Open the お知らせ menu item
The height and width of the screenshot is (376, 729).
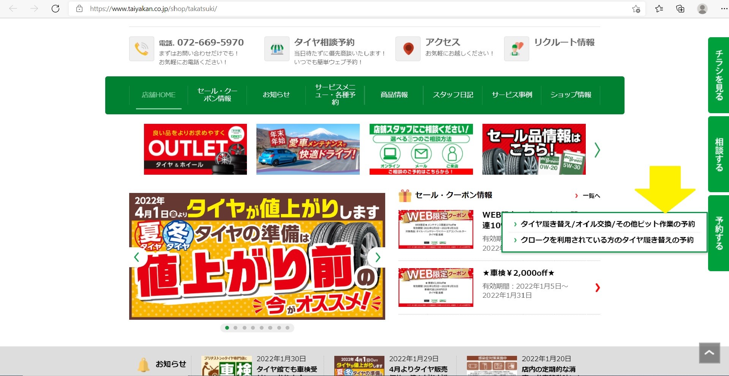[276, 95]
